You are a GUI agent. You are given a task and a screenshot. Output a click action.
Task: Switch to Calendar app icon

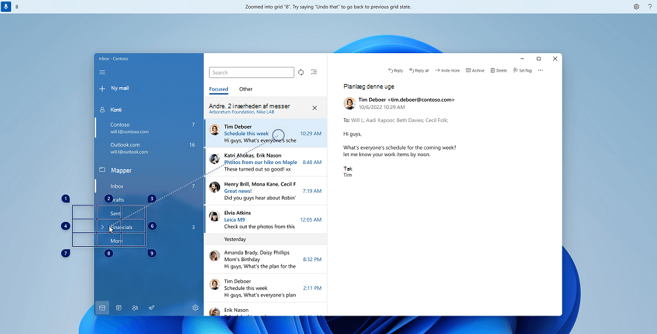(x=119, y=308)
